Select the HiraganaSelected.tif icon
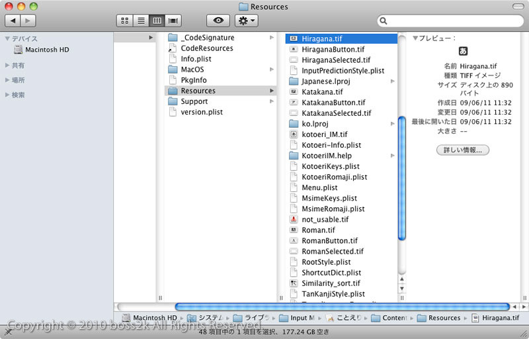This screenshot has width=529, height=339. pos(294,60)
